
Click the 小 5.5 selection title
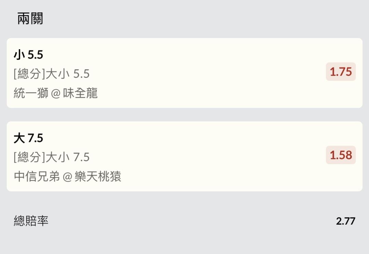point(28,55)
